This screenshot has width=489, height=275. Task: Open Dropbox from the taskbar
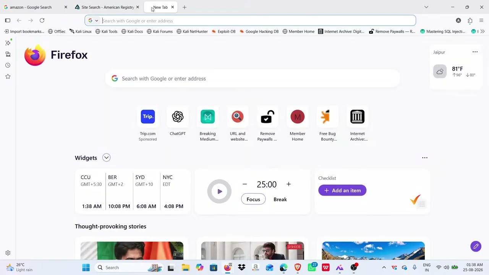coord(241,267)
